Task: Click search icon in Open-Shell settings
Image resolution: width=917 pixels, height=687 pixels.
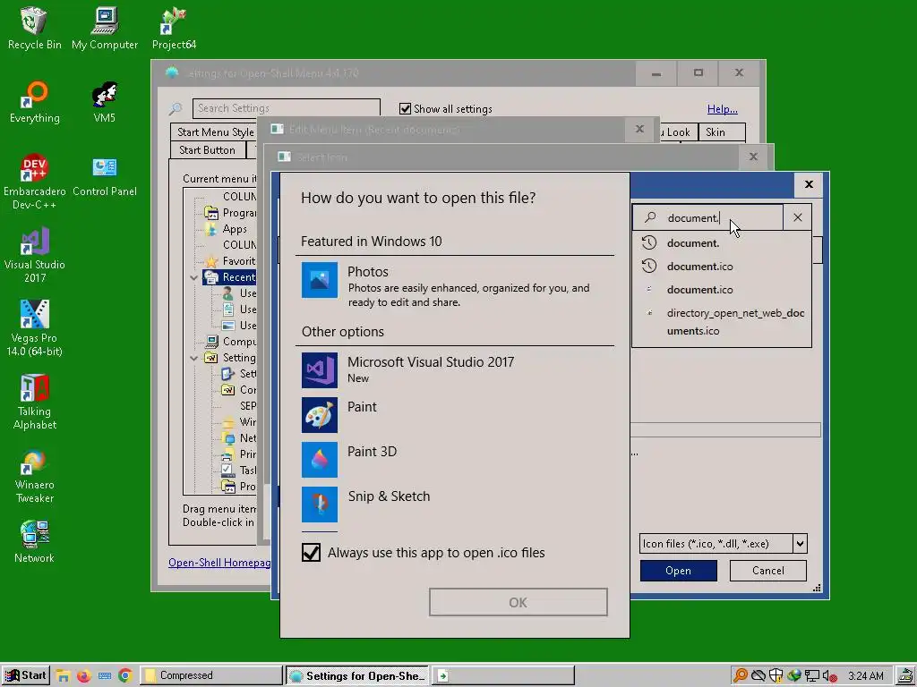Action: click(x=176, y=108)
